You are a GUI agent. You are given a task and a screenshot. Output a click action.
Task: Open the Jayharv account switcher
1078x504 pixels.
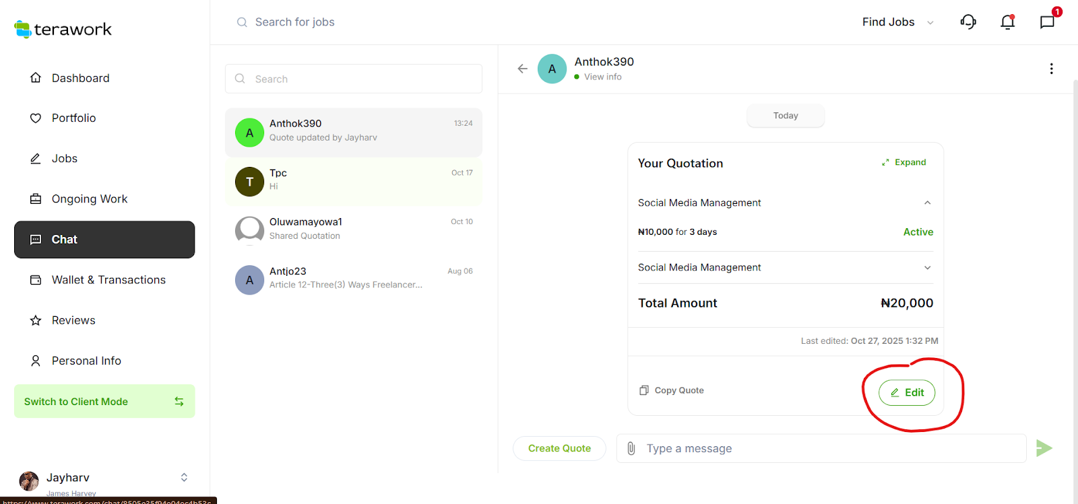tap(183, 478)
